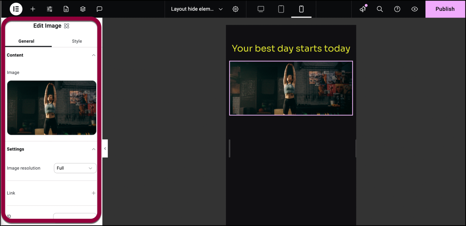This screenshot has width=466, height=226.
Task: Open the Notes comment panel
Action: click(99, 9)
